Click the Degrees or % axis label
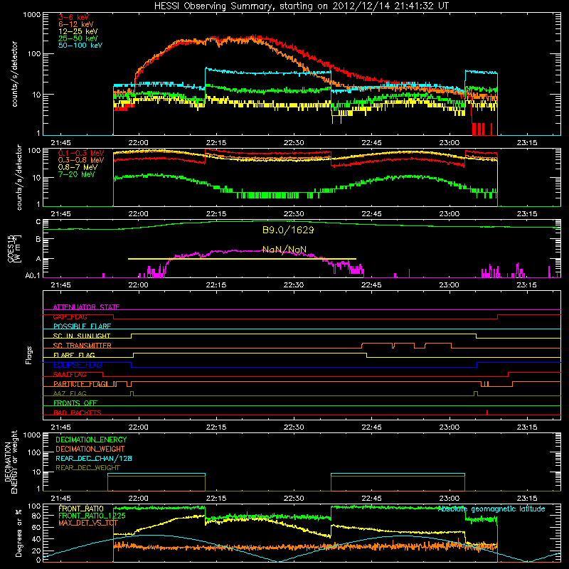 tap(18, 533)
